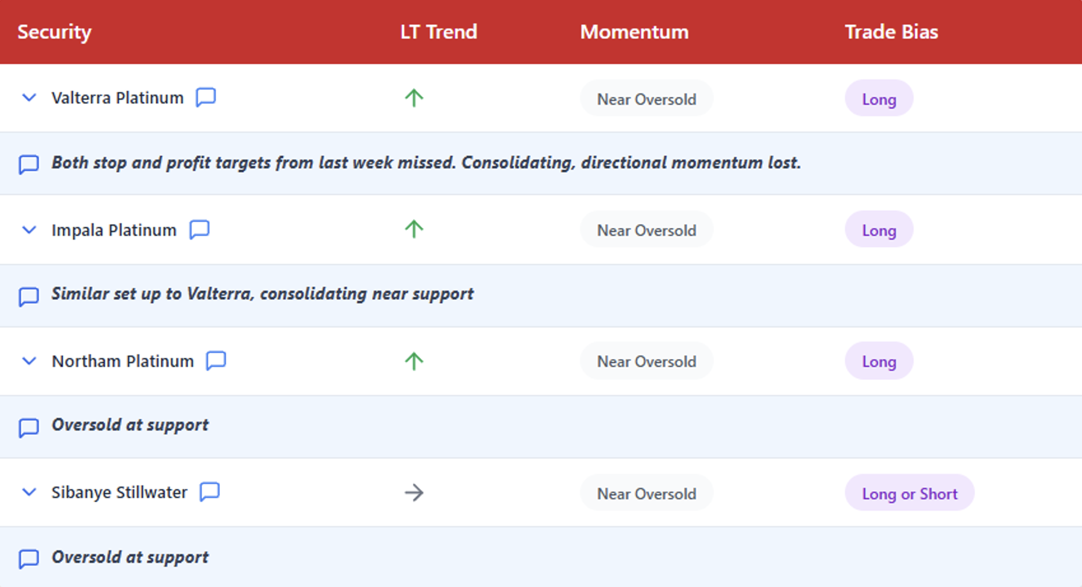Click the 'Oversold at support' note under Northam Platinum
Screen dimensions: 1082x587
(x=130, y=425)
